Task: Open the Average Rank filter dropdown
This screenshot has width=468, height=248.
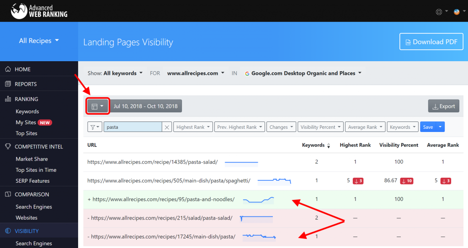Action: 365,127
